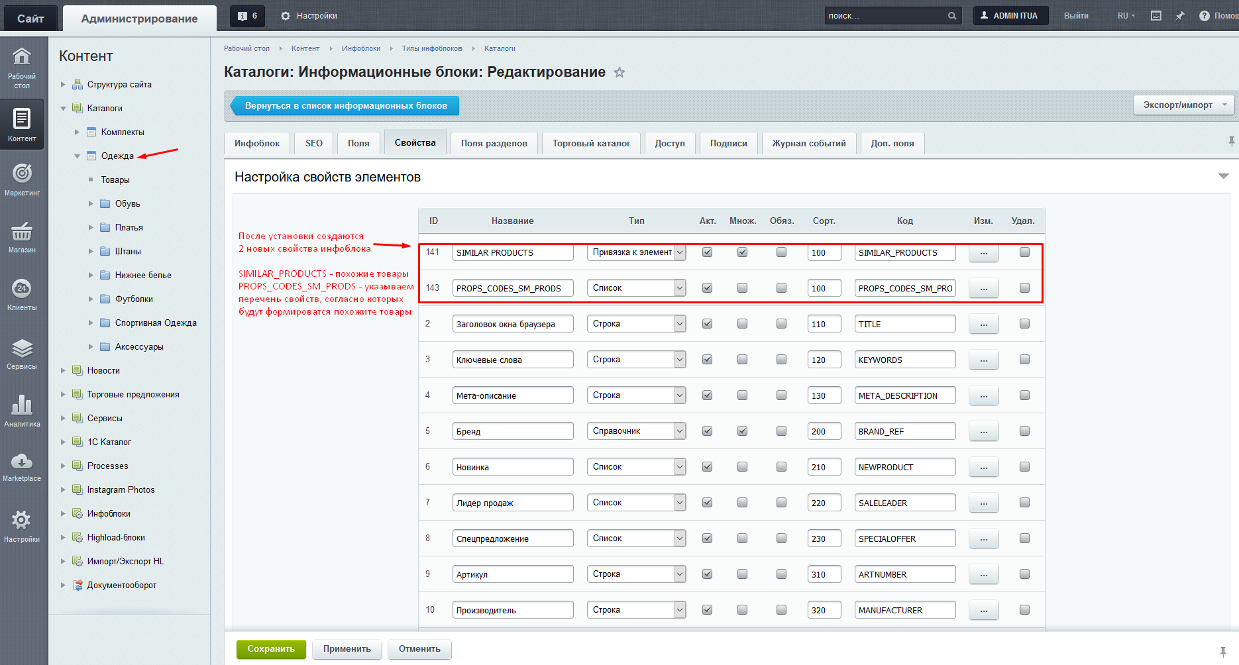Switch to the Торговый каталог tab
This screenshot has width=1239, height=665.
tap(591, 144)
